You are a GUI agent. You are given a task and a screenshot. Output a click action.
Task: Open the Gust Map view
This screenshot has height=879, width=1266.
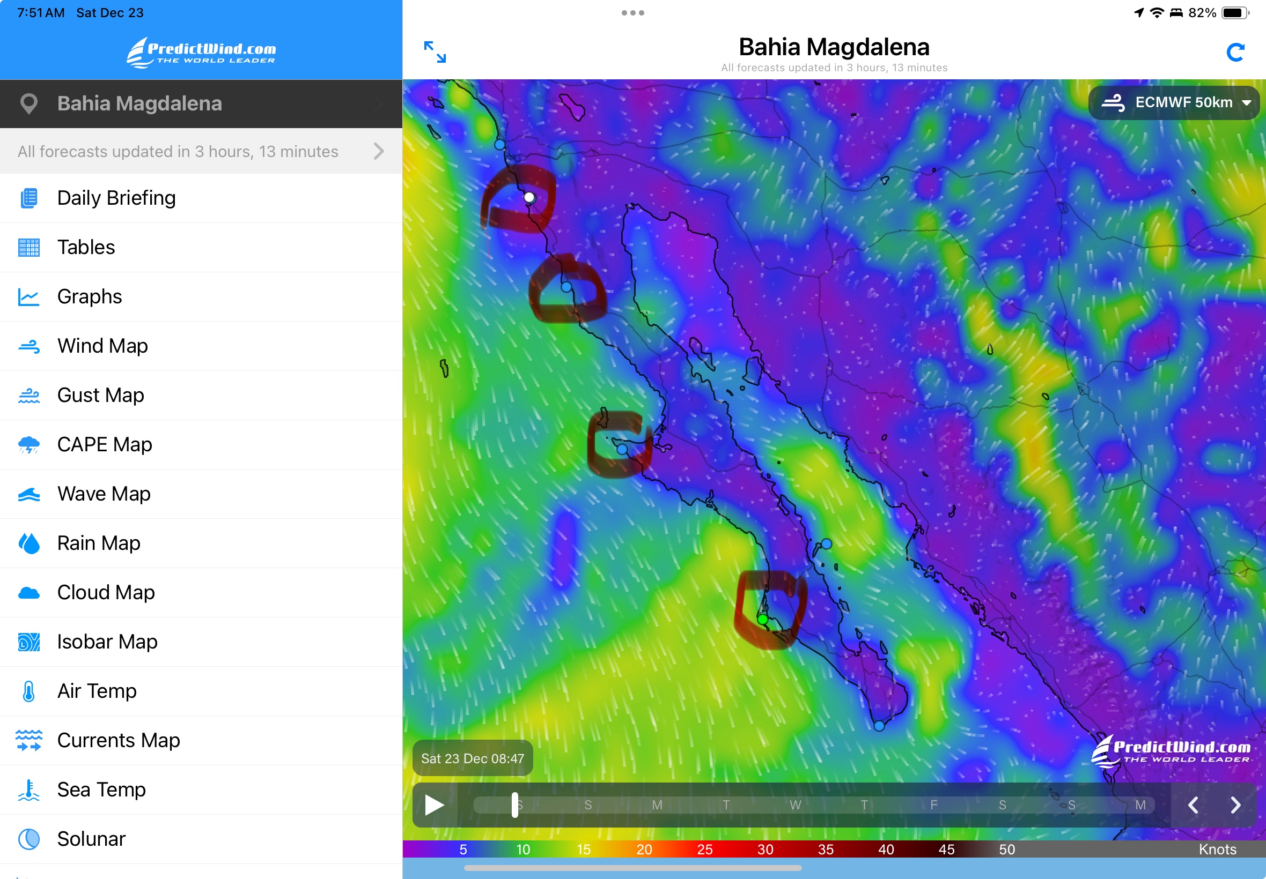coord(100,396)
